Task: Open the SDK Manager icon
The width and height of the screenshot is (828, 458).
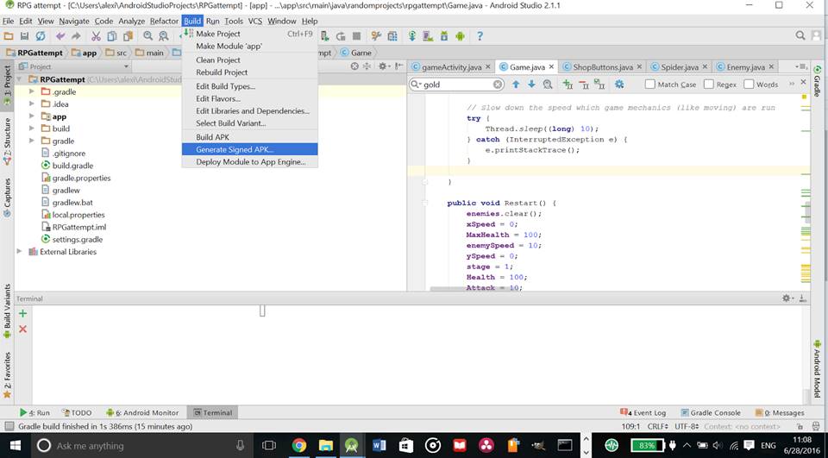Action: click(444, 36)
